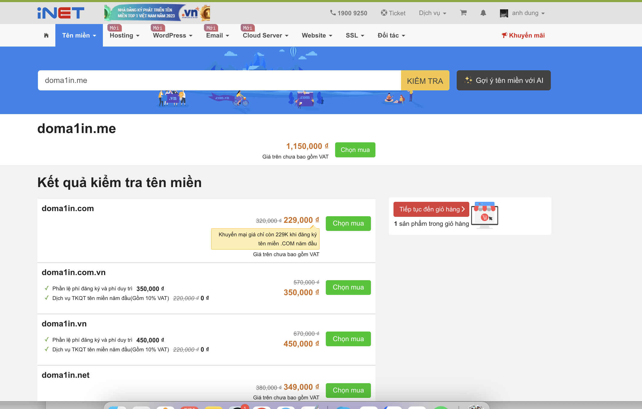Viewport: 642px width, 409px height.
Task: Open the Tên miền tab
Action: point(79,35)
